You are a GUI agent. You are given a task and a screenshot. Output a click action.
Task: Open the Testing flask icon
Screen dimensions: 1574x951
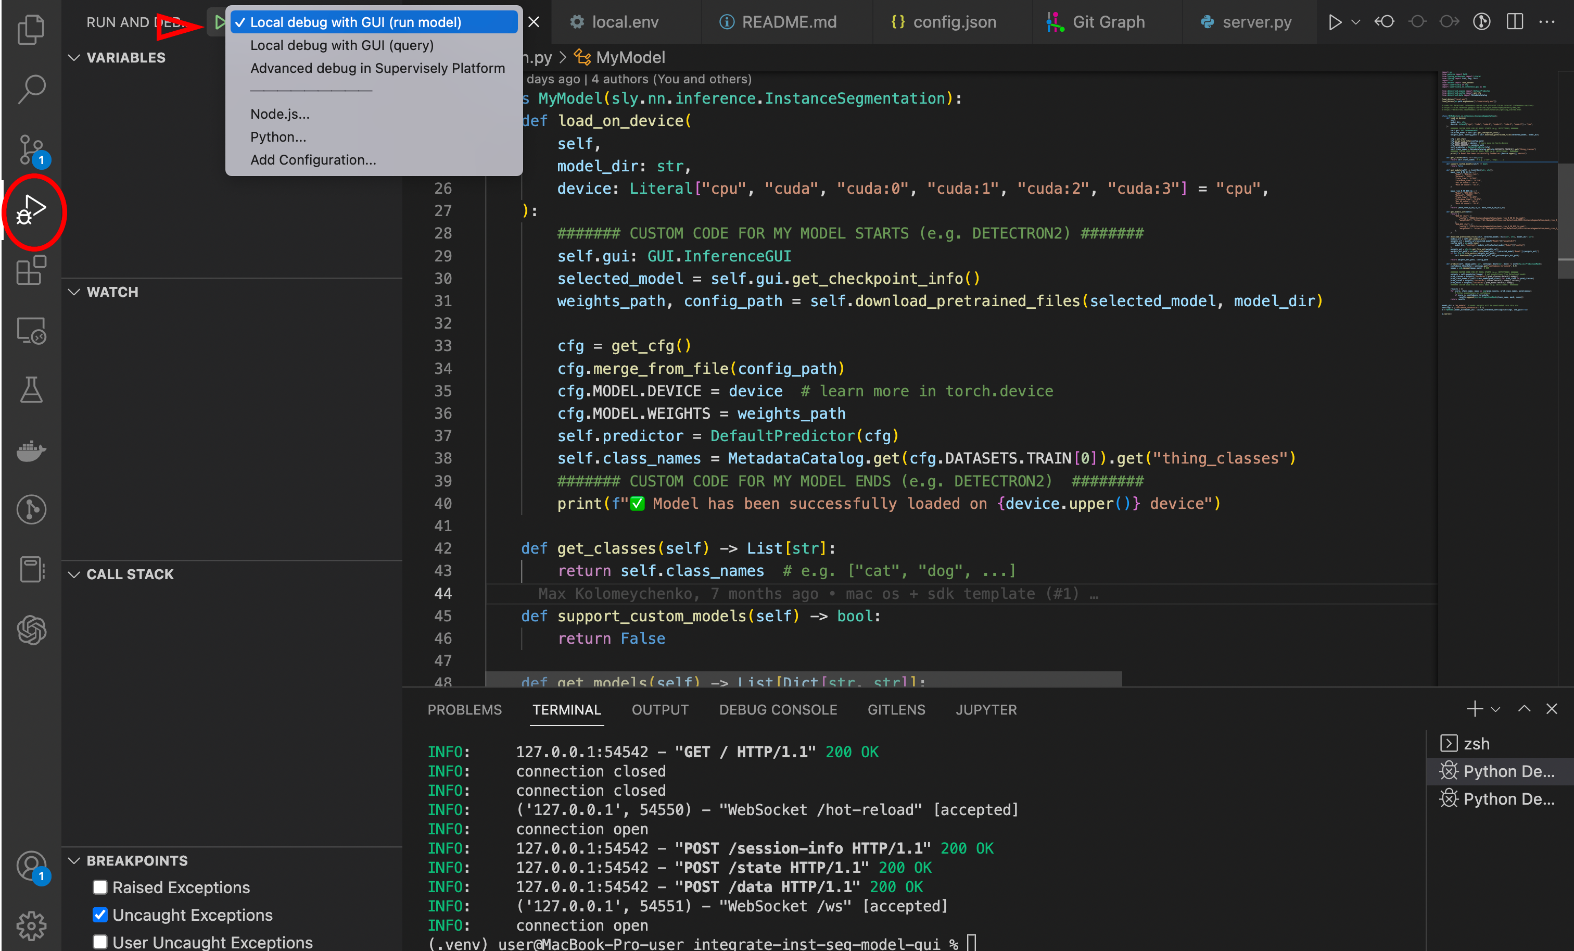click(31, 390)
